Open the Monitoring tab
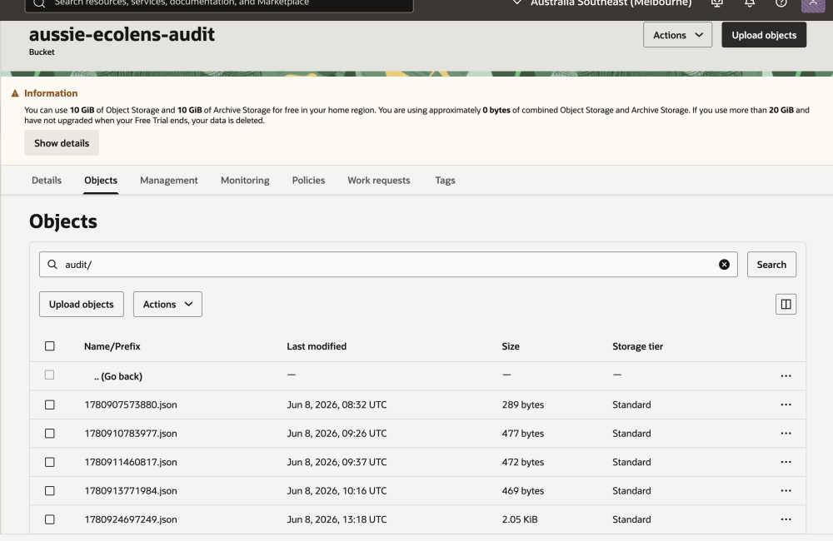 pyautogui.click(x=245, y=180)
